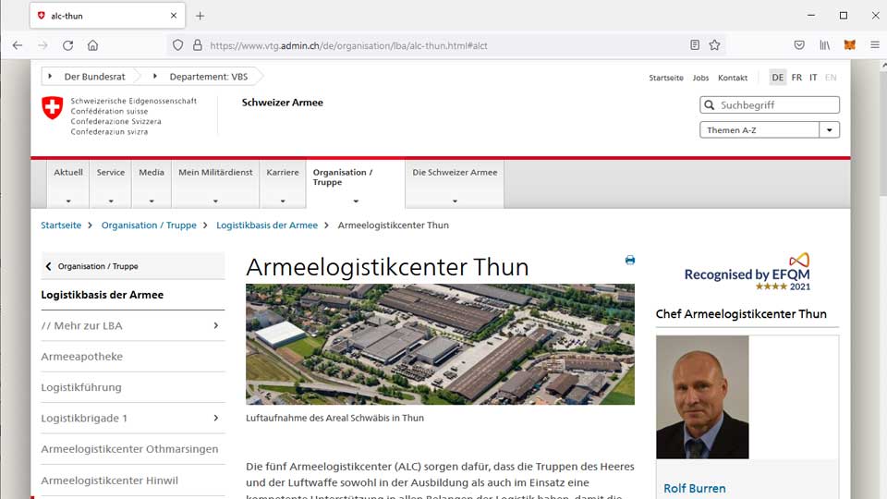The height and width of the screenshot is (499, 887).
Task: Open Armeelogistikcenter Othmarsingen in sidebar
Action: 129,449
